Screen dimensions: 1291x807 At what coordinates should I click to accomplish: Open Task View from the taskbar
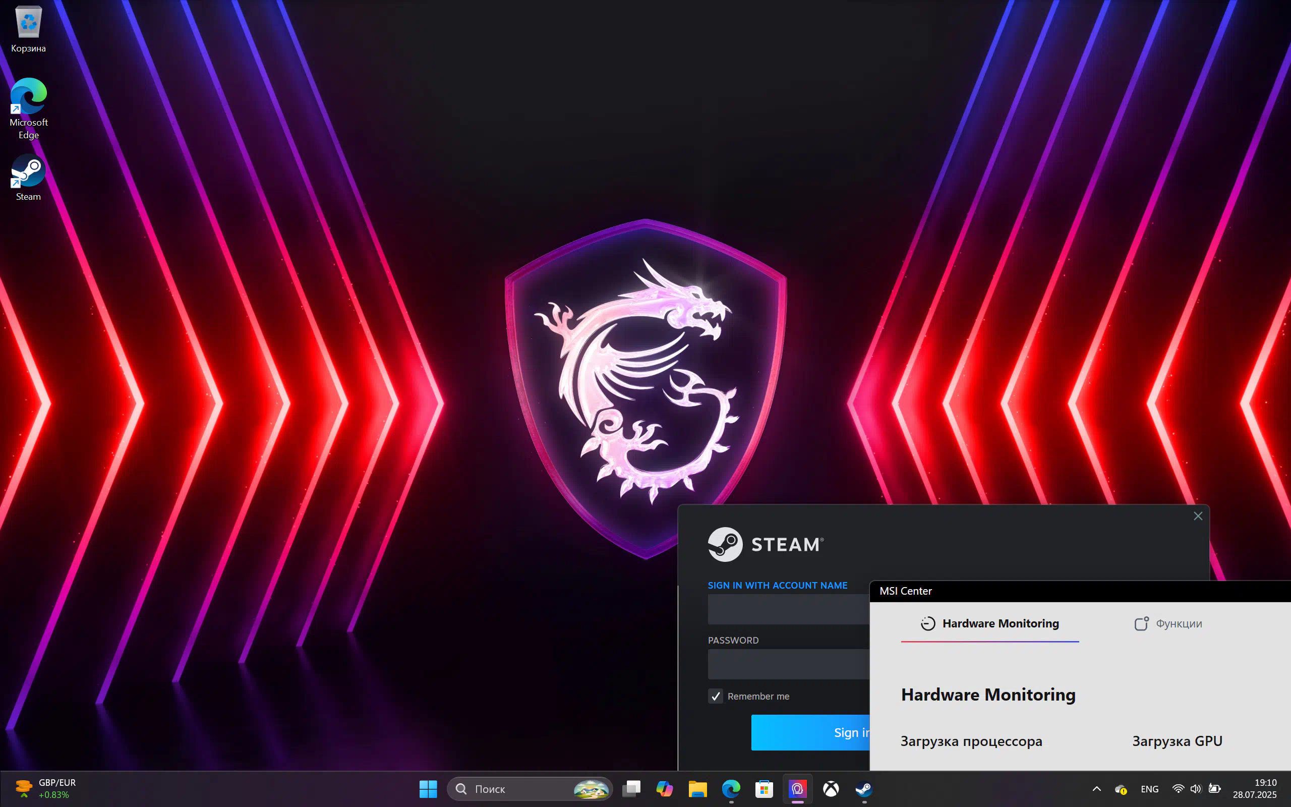pyautogui.click(x=631, y=788)
